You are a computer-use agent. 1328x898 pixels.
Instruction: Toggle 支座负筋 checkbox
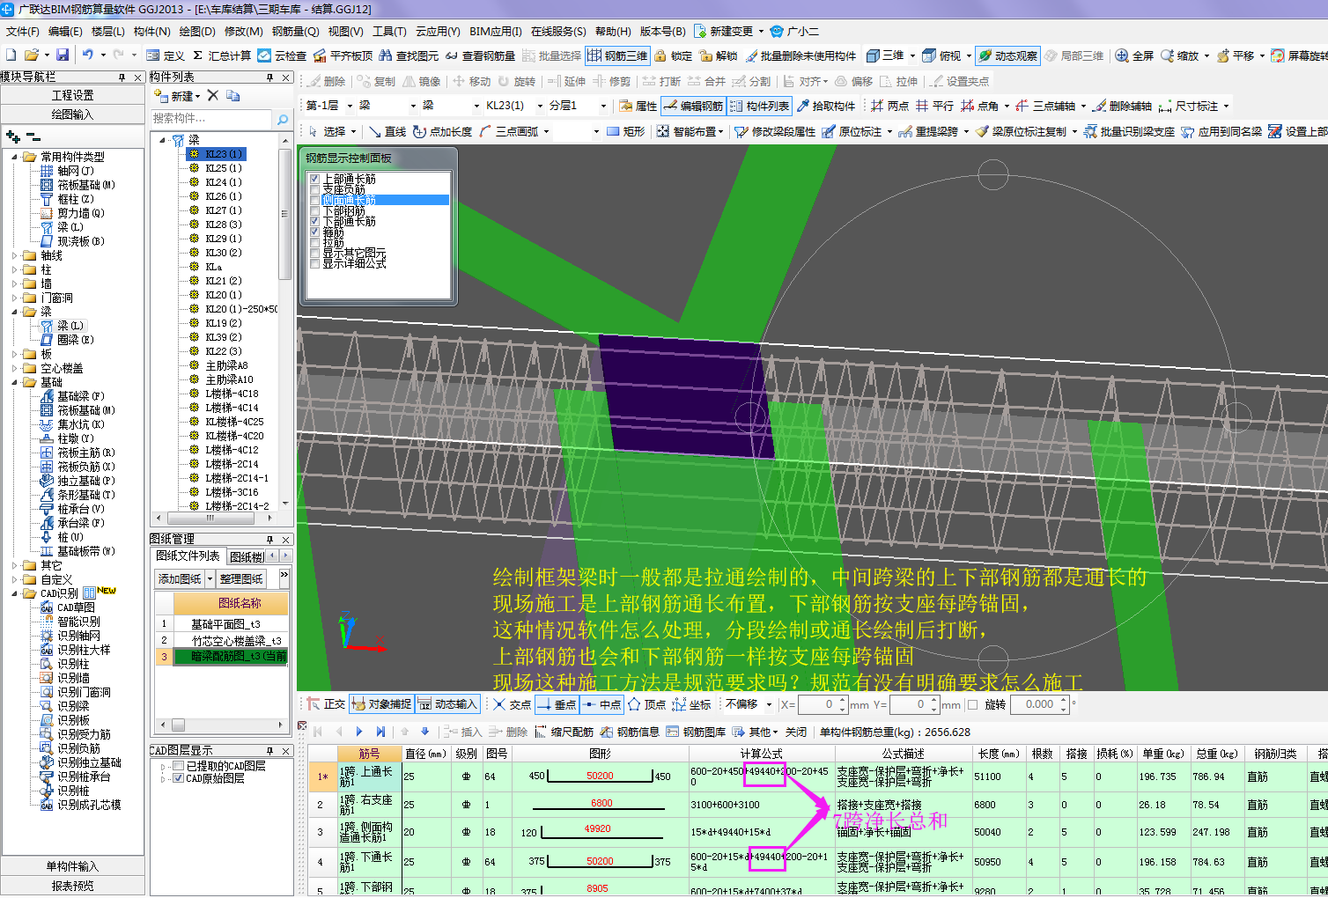click(314, 189)
